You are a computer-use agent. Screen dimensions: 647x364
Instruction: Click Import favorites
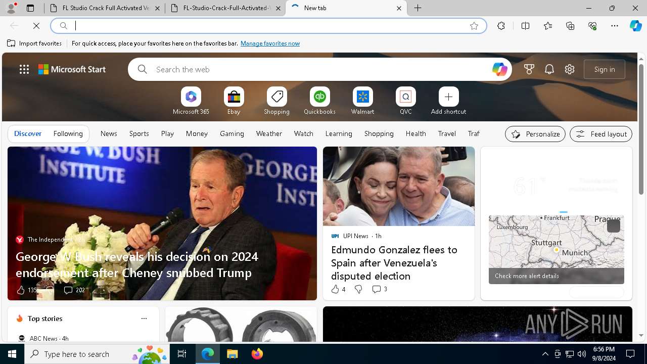[34, 43]
